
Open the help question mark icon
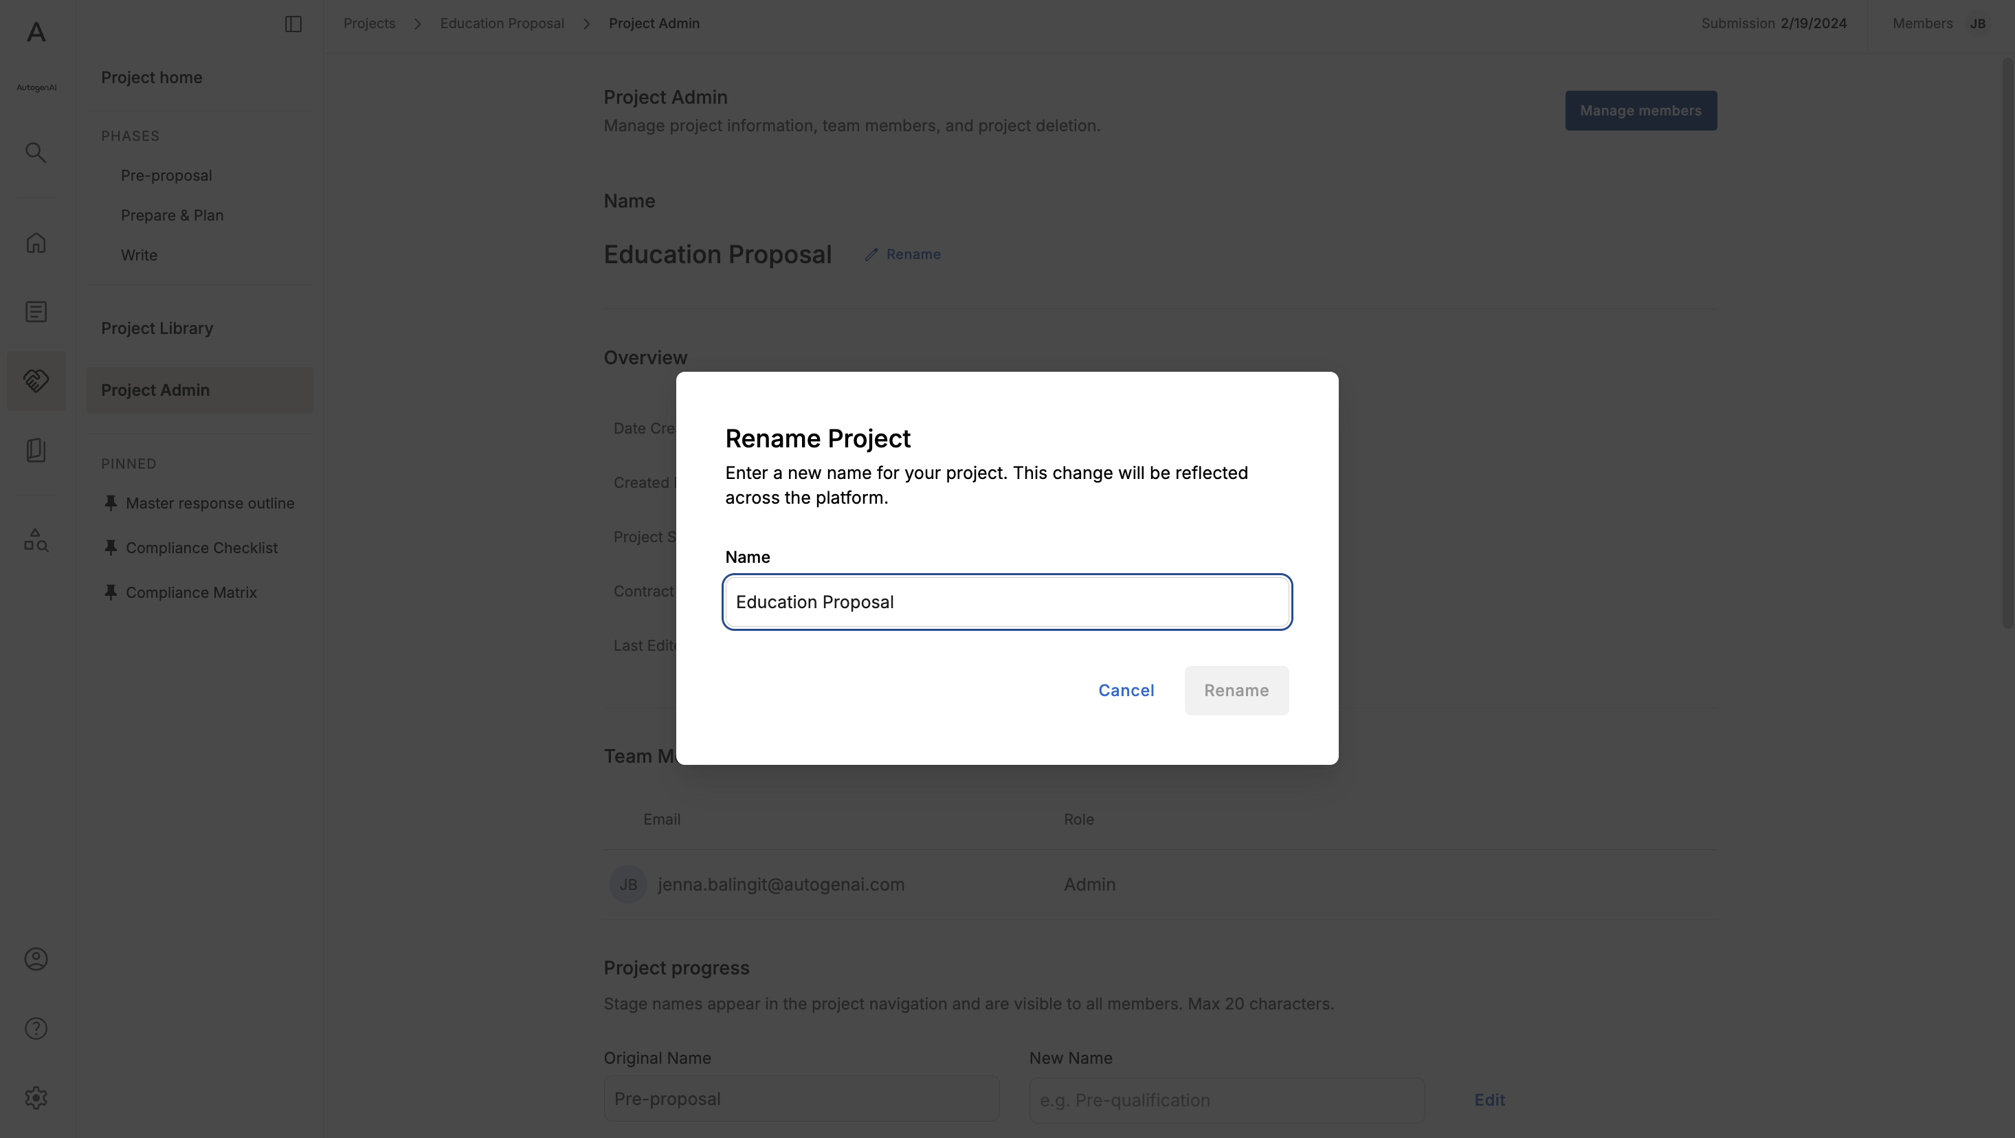[36, 1029]
